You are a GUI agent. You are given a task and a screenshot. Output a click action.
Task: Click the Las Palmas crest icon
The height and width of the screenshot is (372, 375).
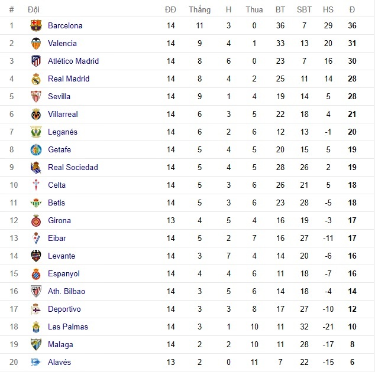(x=36, y=327)
